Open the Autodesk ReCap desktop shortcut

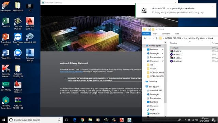click(30, 55)
